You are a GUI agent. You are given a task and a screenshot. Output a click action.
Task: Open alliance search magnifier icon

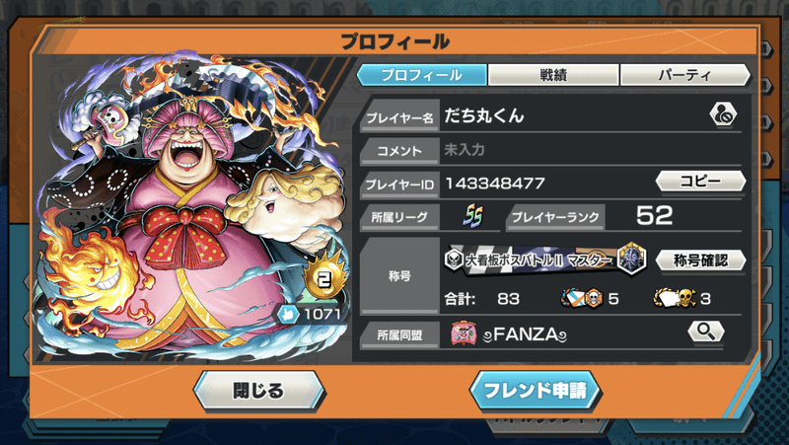point(706,332)
